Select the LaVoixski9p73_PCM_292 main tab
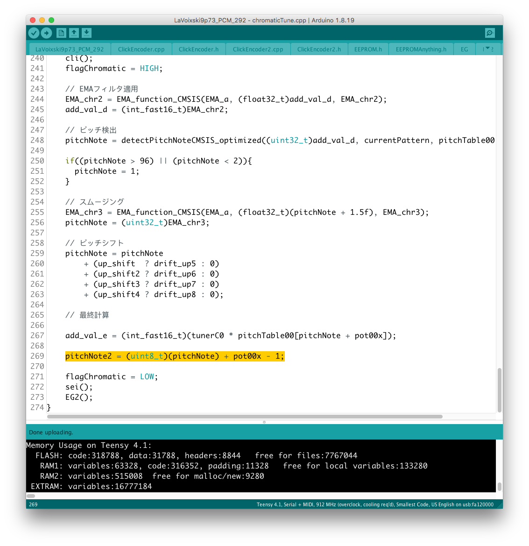529x546 pixels. 70,49
